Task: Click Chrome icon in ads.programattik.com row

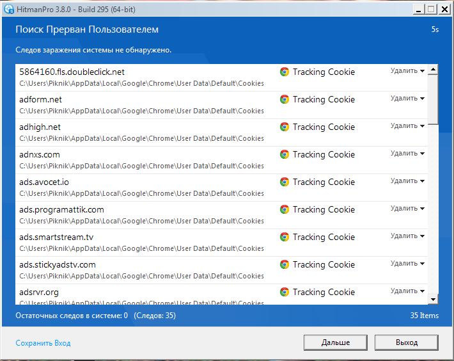Action: point(285,209)
